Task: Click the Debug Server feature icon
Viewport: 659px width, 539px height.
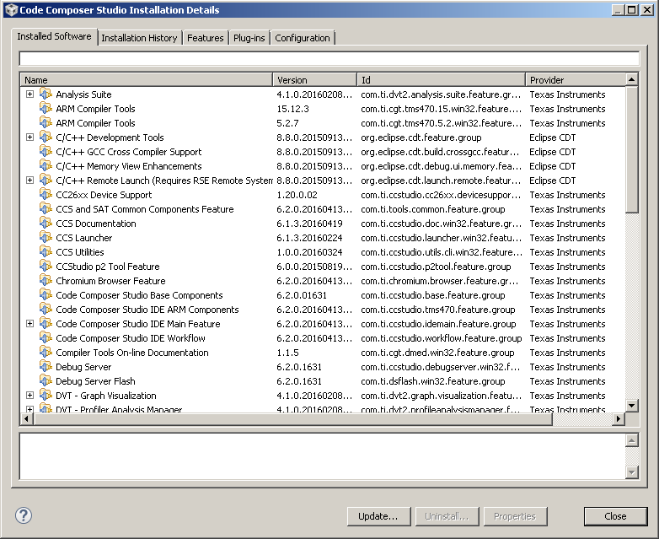Action: (46, 366)
